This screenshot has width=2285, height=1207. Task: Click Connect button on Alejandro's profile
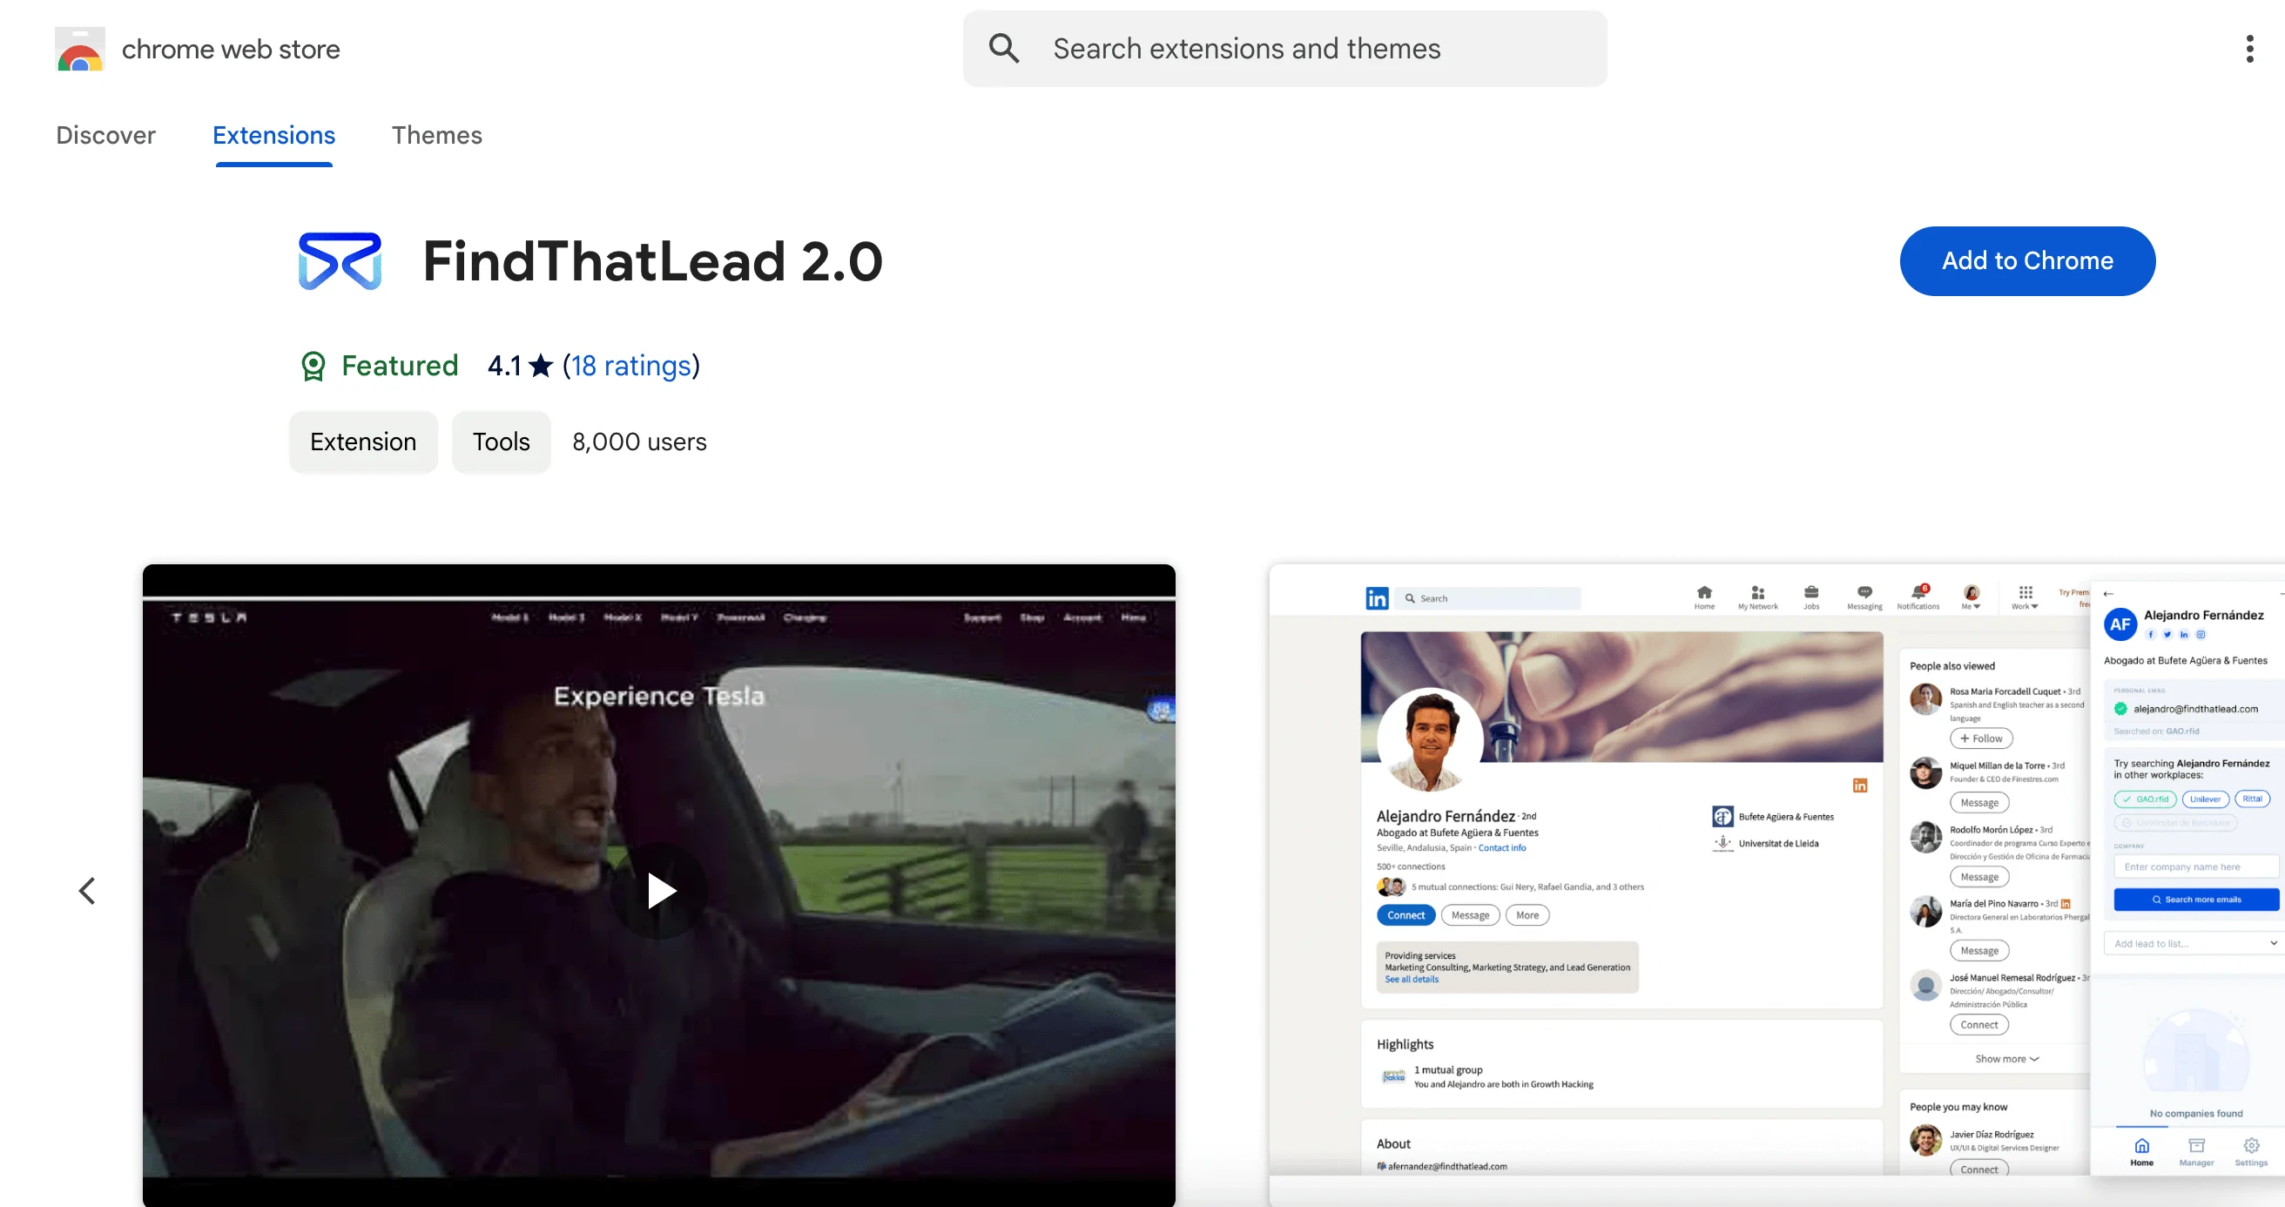click(1406, 915)
